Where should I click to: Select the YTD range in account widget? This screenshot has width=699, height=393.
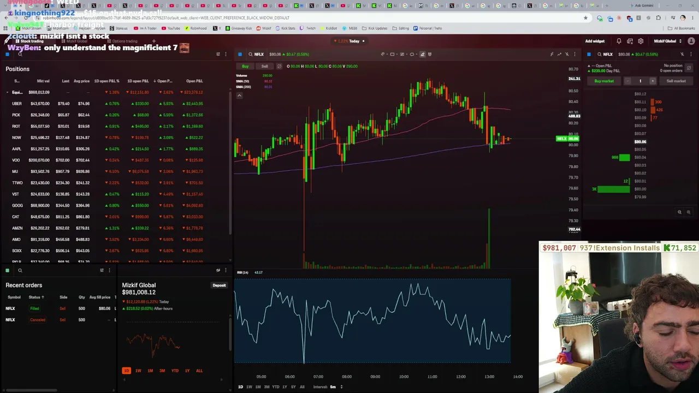click(x=175, y=371)
